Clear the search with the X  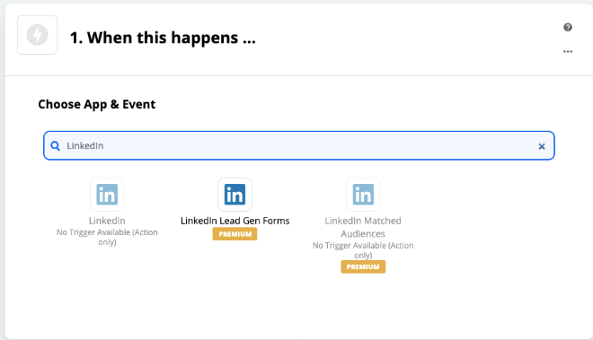click(x=542, y=146)
